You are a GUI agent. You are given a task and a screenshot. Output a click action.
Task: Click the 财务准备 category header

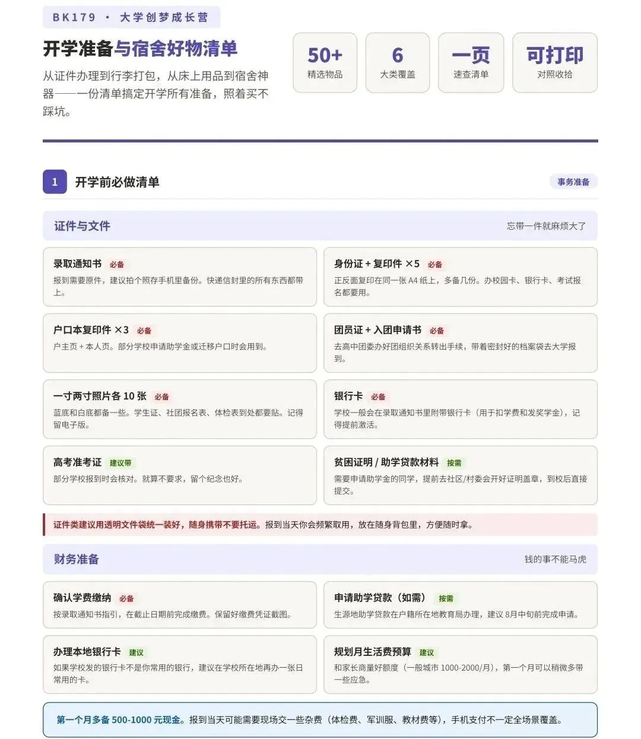pos(320,559)
